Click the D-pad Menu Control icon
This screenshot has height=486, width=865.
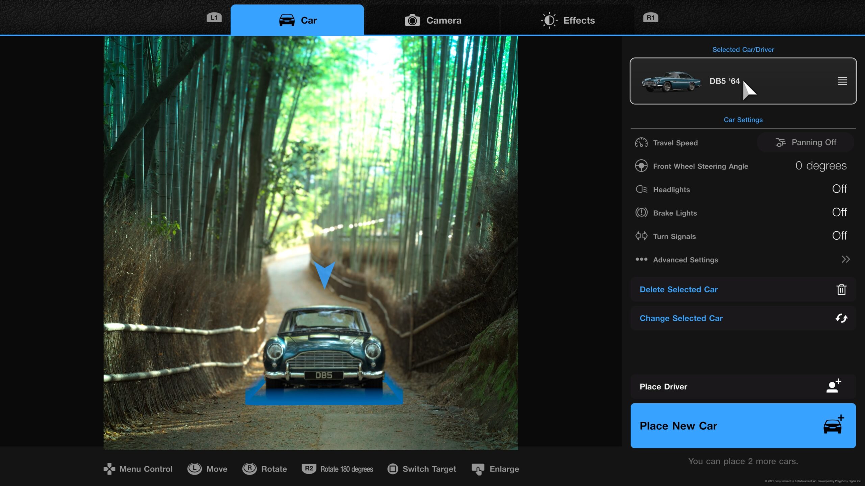click(x=109, y=469)
